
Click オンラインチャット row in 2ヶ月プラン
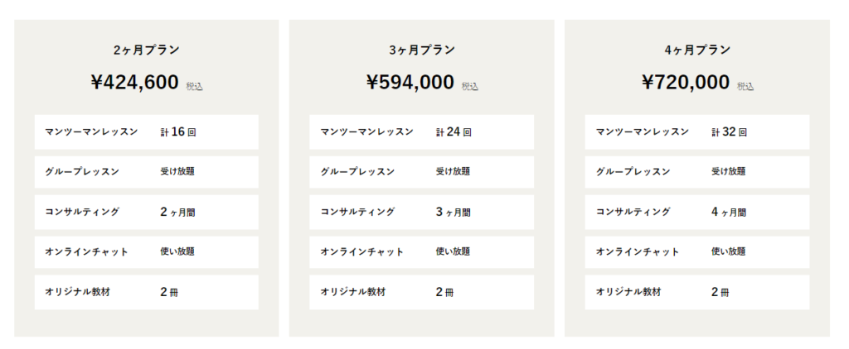click(x=146, y=251)
